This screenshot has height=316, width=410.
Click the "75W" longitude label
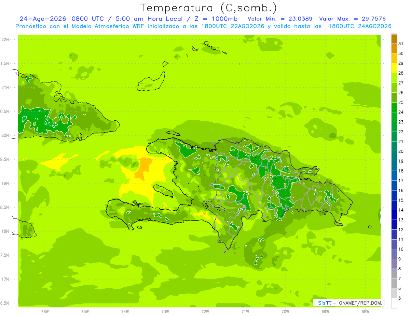pyautogui.click(x=85, y=312)
